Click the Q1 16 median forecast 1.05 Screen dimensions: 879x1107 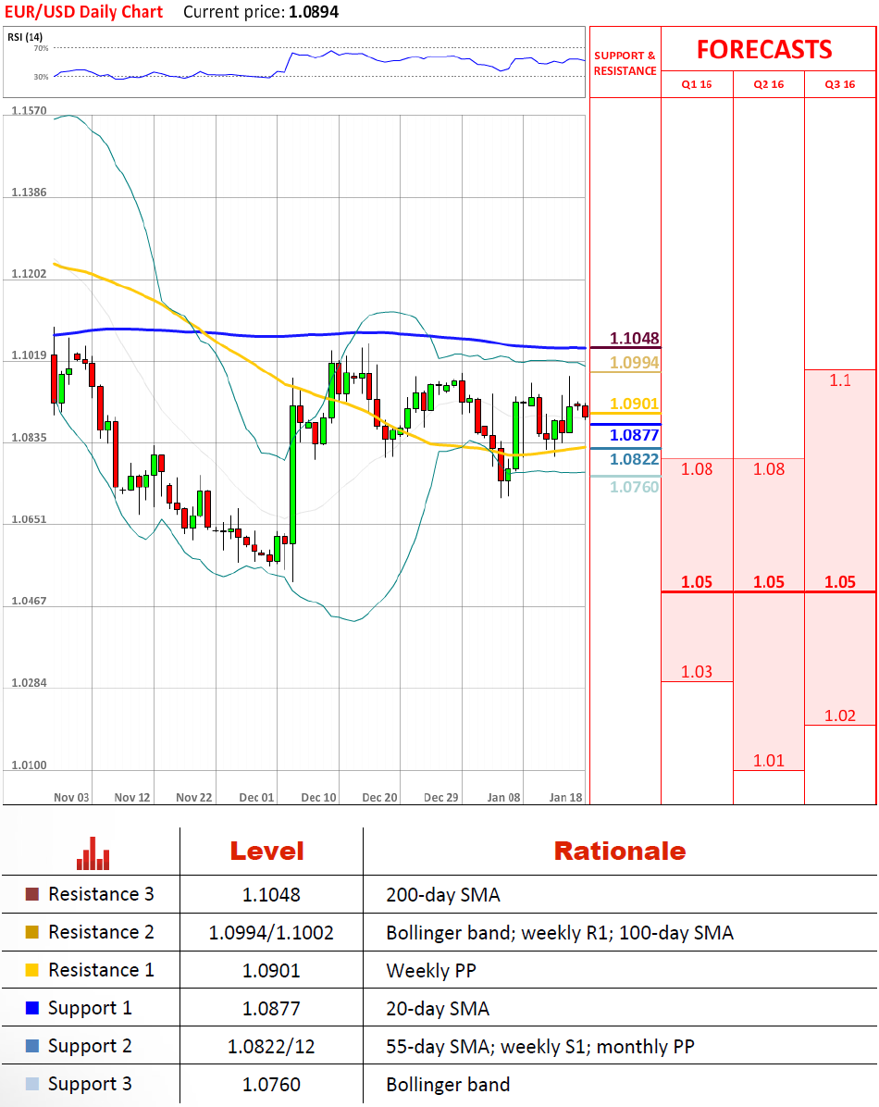click(696, 582)
